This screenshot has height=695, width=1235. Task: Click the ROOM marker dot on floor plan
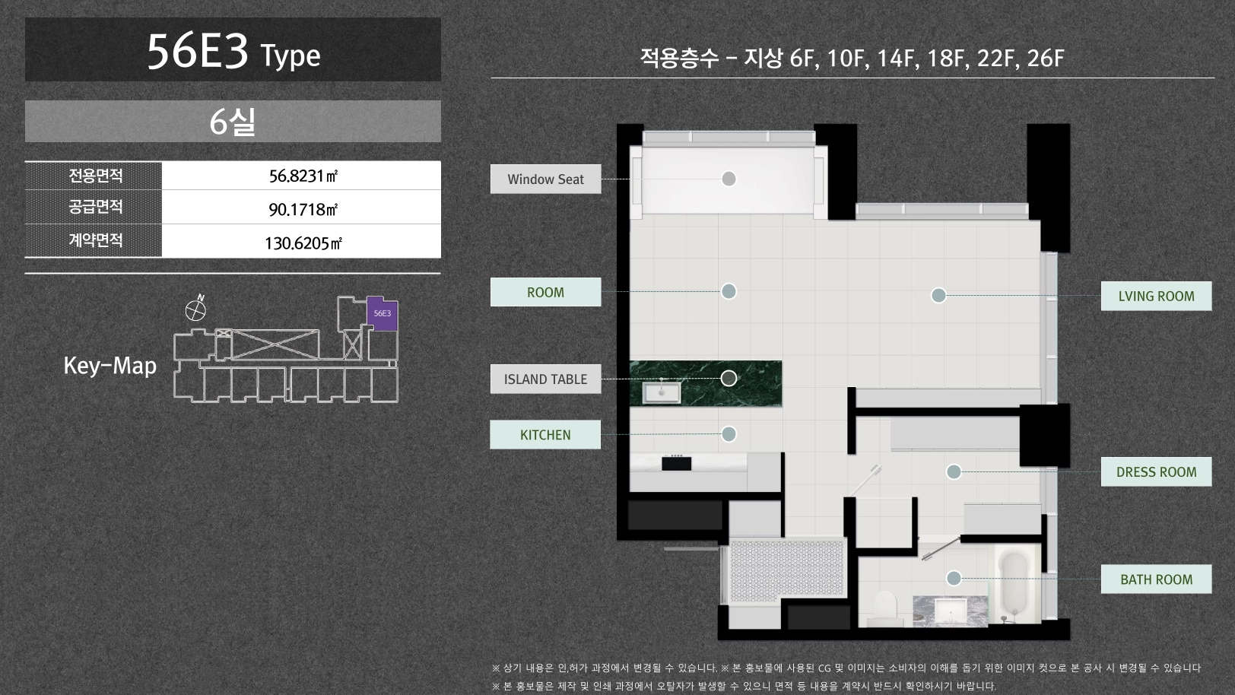tap(729, 291)
